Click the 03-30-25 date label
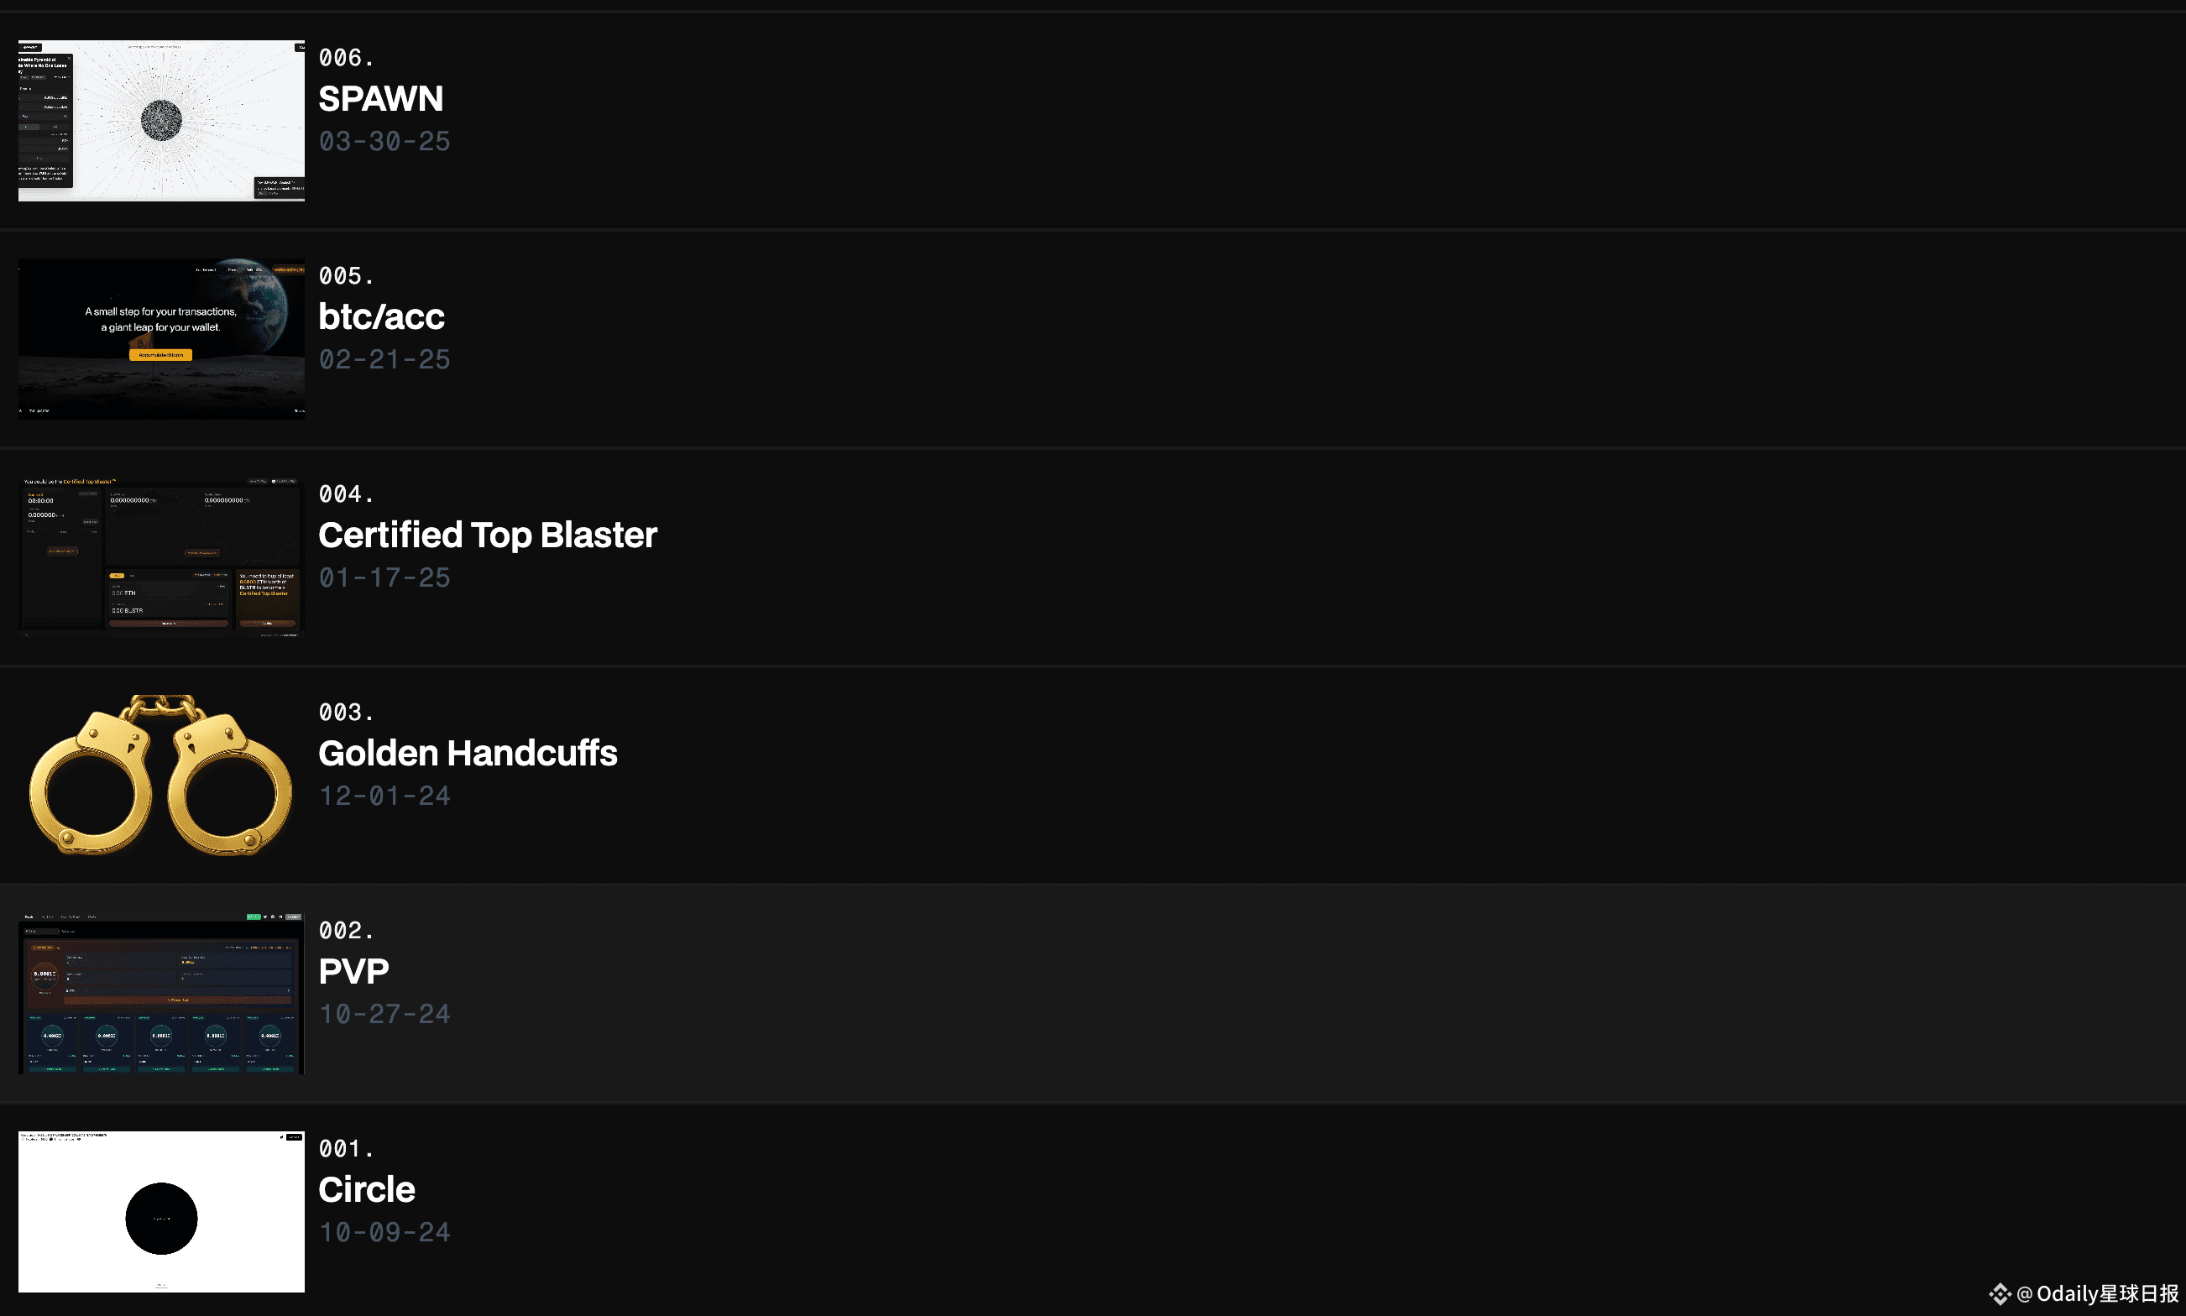Image resolution: width=2186 pixels, height=1316 pixels. coord(384,141)
